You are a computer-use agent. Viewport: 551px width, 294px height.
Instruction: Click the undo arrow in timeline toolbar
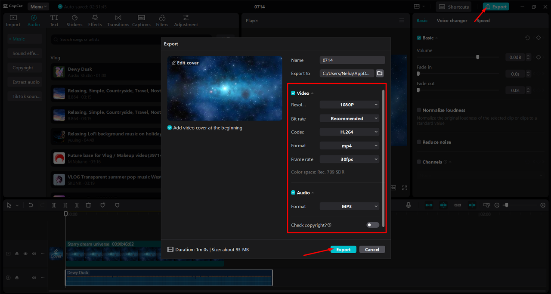pyautogui.click(x=31, y=205)
